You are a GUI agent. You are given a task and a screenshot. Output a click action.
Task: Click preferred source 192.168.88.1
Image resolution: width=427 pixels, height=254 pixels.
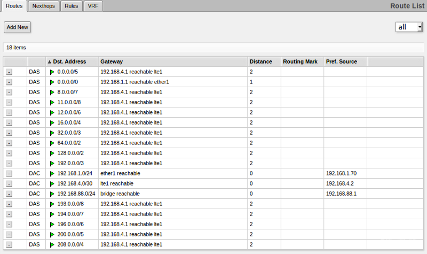point(341,194)
